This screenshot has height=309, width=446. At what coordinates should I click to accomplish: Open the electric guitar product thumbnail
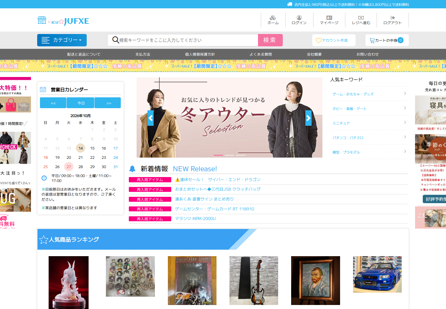pyautogui.click(x=254, y=281)
